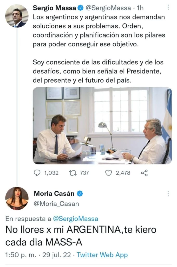Click Sergio Massa's verified badge
Screen dimensions: 177x267
(x=81, y=8)
